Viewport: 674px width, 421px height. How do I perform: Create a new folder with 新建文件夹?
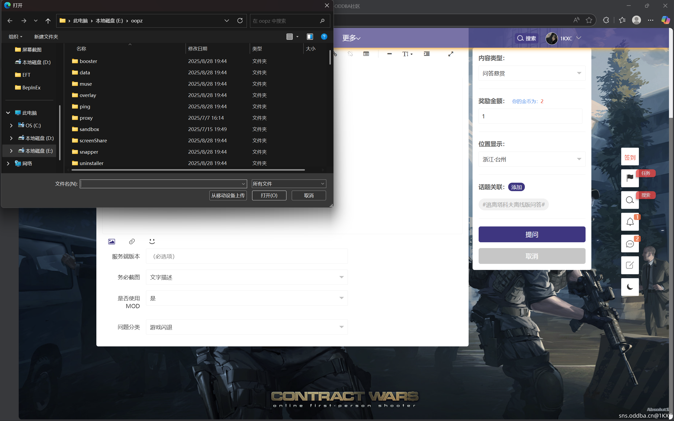pyautogui.click(x=46, y=37)
